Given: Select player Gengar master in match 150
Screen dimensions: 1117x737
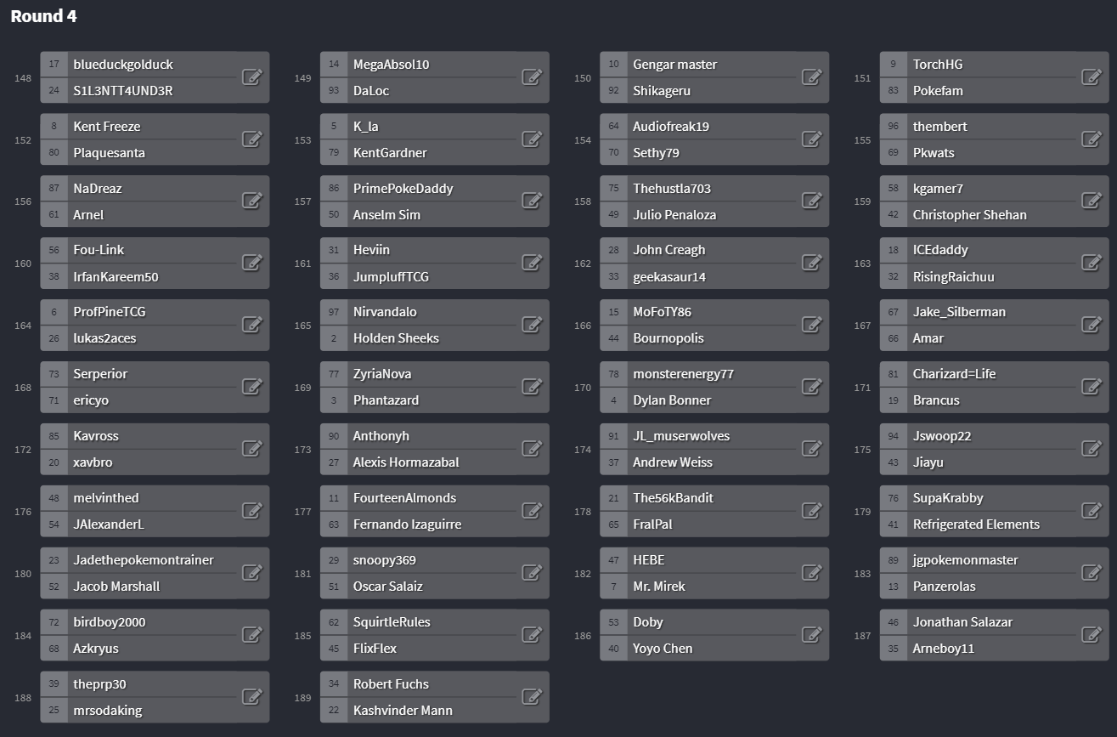Looking at the screenshot, I should click(x=675, y=65).
